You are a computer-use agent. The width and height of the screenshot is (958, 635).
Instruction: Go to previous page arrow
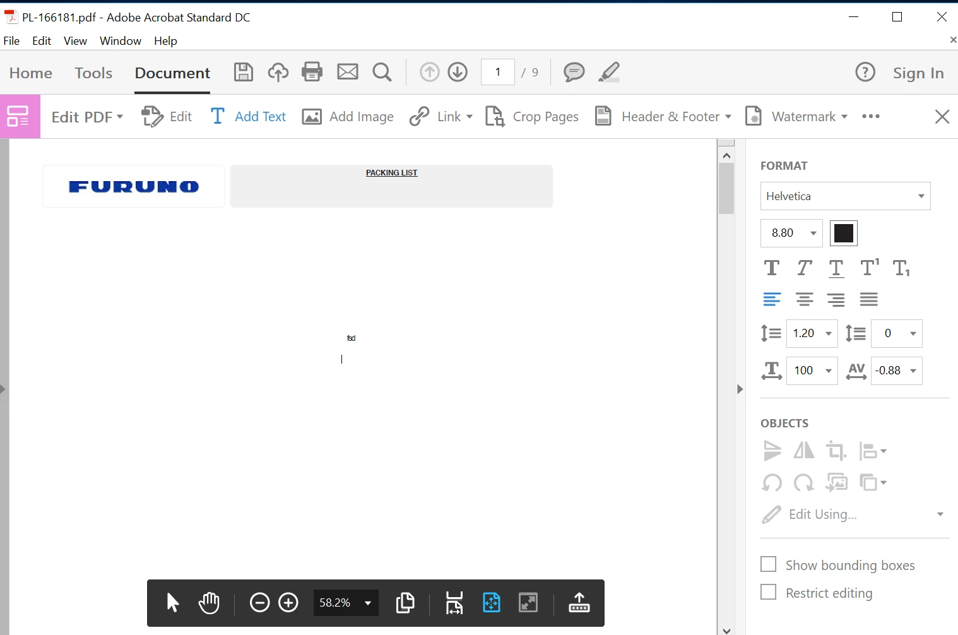coord(430,72)
